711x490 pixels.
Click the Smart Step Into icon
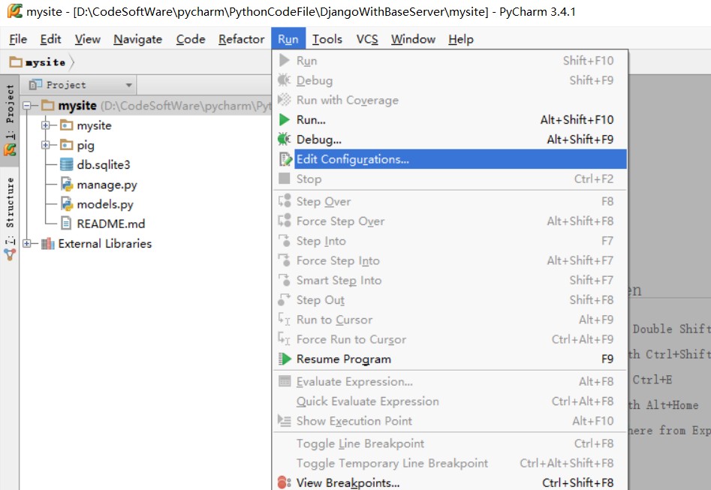285,280
